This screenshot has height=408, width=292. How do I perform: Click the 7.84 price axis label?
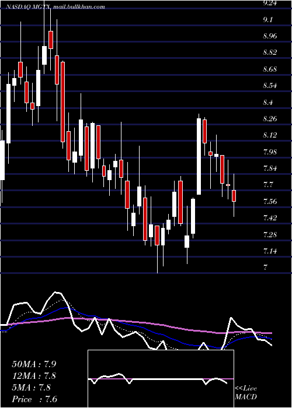coord(270,168)
